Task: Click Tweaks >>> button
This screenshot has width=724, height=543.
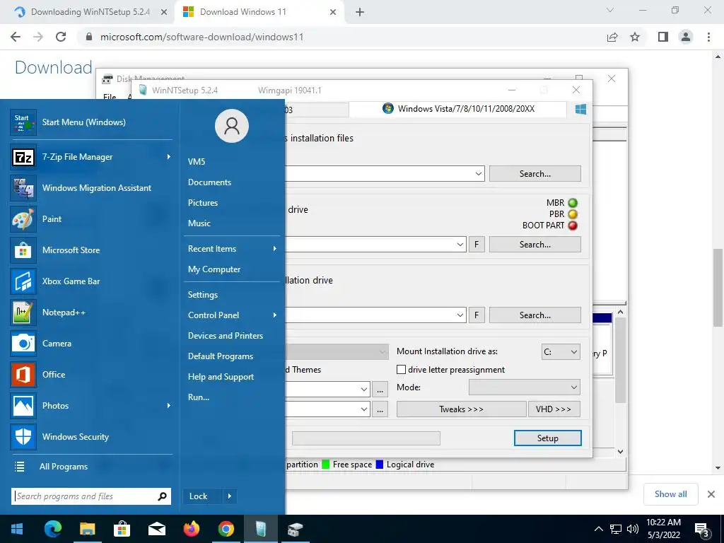Action: pyautogui.click(x=461, y=409)
